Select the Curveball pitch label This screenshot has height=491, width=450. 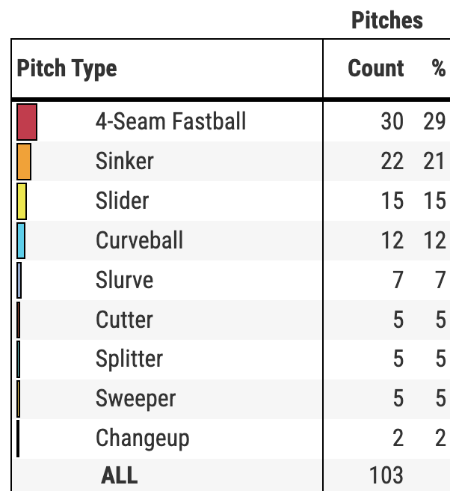click(139, 240)
